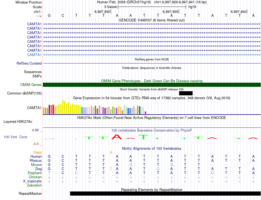Image resolution: width=261 pixels, height=200 pixels.
Task: Select the chr1:6,897,826-6,897,841 position text
Action: pos(180,2)
